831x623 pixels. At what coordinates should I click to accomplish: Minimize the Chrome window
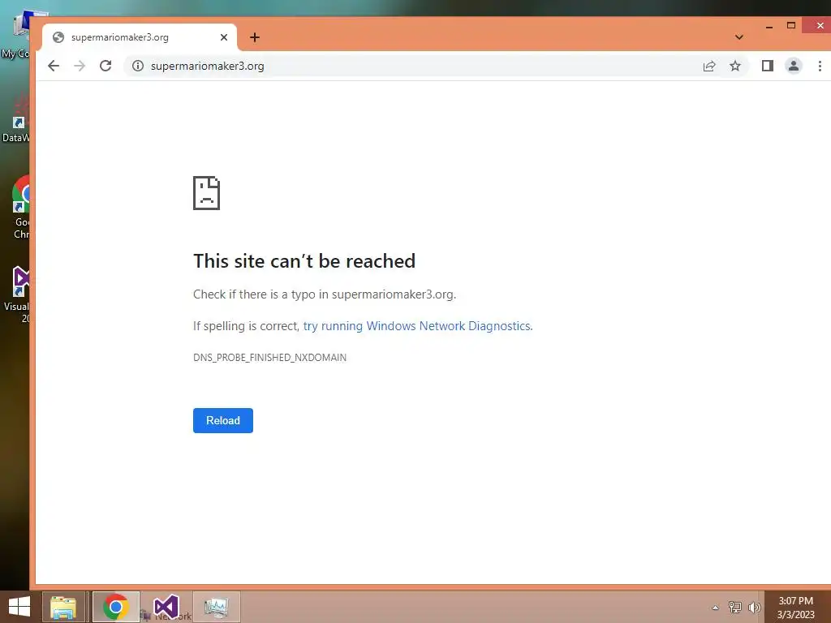[769, 26]
